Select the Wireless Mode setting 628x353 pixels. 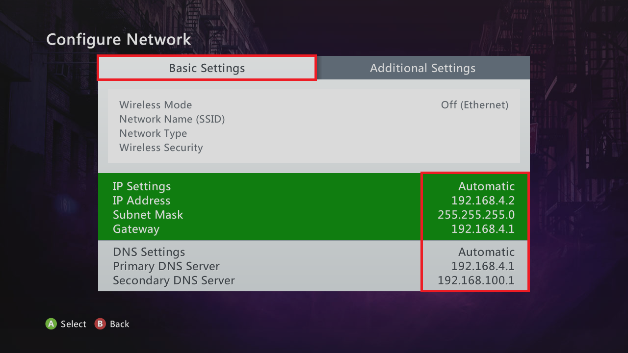click(156, 104)
